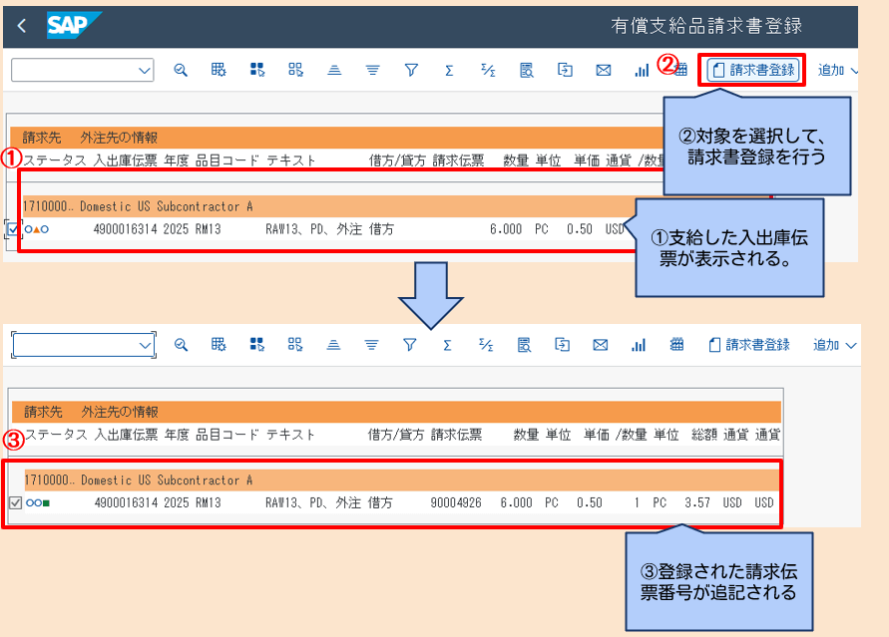Click the 0.50 unit price in the lower table row
Screen dimensions: 889x637
590,502
